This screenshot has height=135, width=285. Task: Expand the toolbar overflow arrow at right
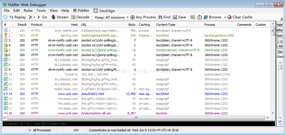(x=282, y=19)
